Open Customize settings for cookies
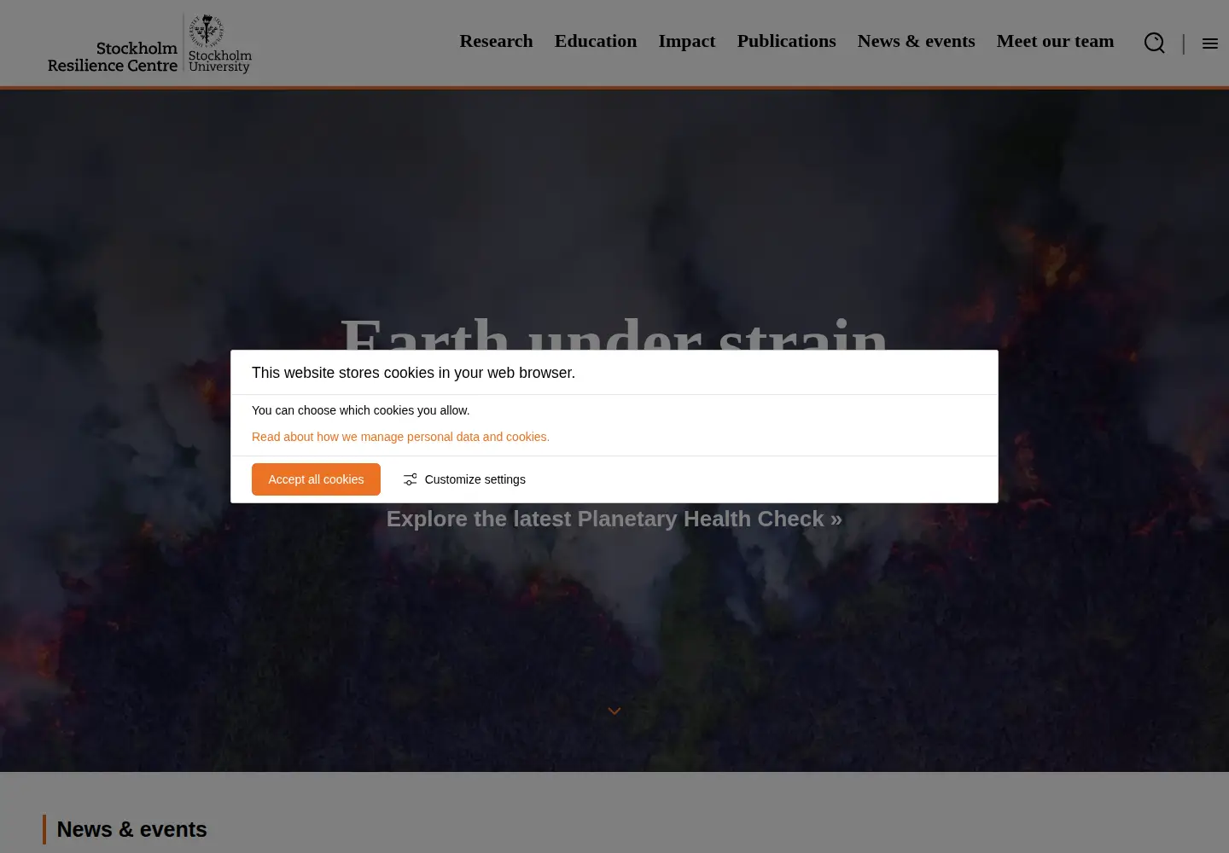 pyautogui.click(x=464, y=479)
